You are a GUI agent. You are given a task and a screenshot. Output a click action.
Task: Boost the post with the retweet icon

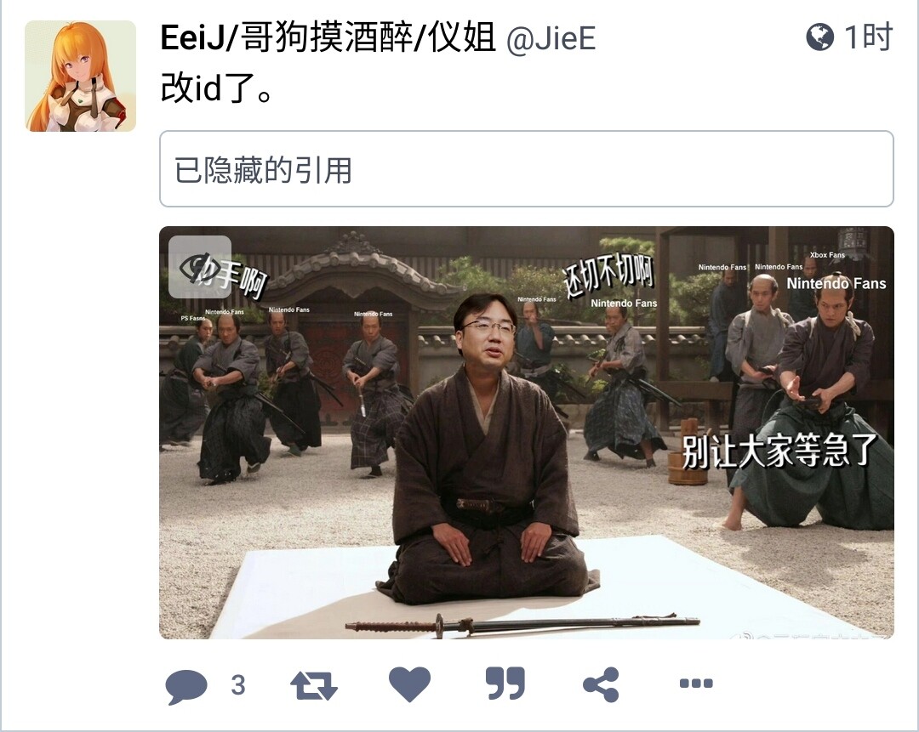(313, 684)
